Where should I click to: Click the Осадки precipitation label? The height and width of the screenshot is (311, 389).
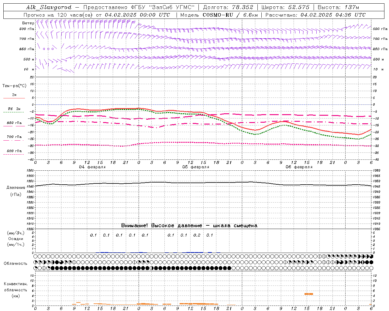(x=16, y=239)
